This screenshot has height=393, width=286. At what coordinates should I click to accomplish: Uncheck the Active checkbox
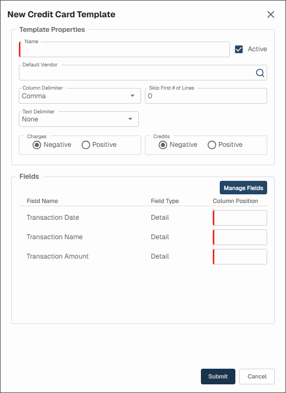click(239, 49)
